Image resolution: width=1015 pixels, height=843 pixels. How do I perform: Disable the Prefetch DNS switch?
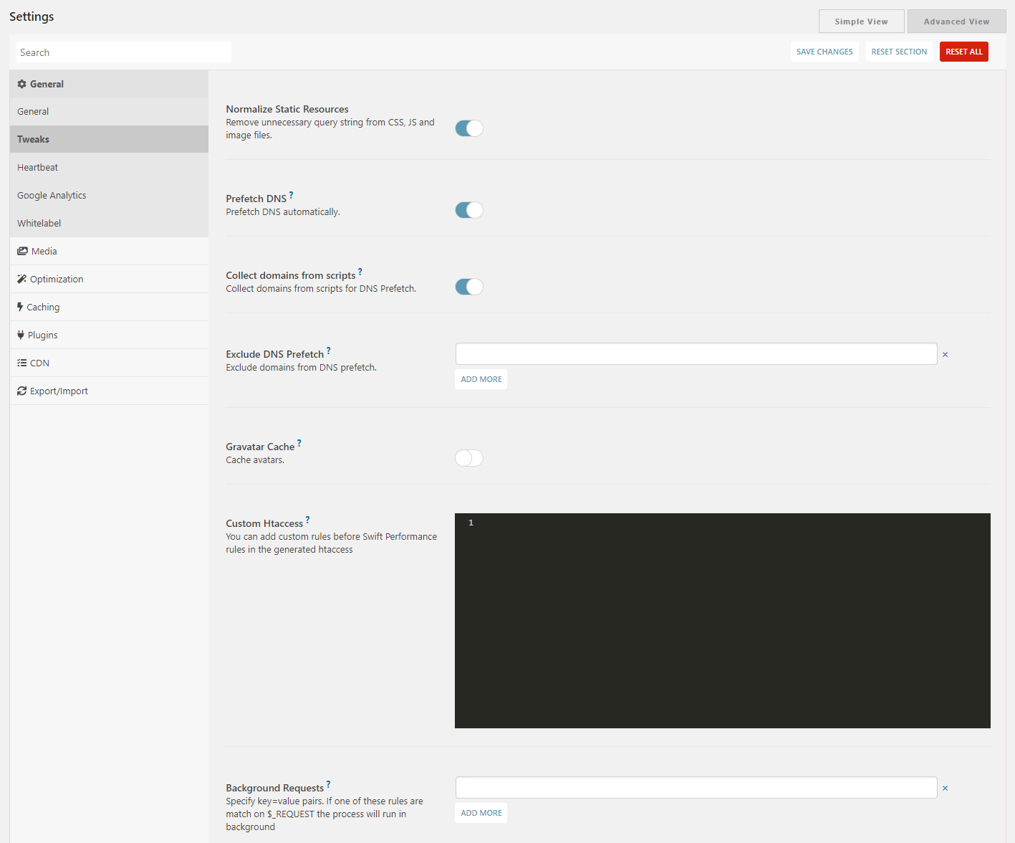coord(469,210)
